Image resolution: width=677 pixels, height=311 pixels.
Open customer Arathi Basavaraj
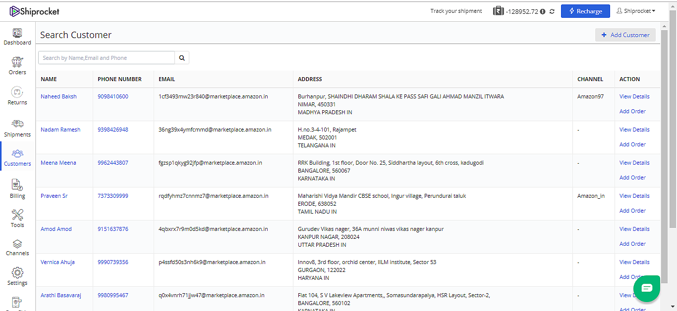tap(61, 295)
